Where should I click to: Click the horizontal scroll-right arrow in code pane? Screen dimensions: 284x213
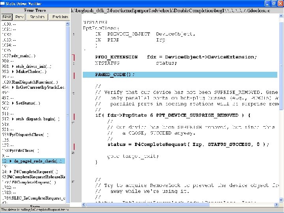point(277,204)
